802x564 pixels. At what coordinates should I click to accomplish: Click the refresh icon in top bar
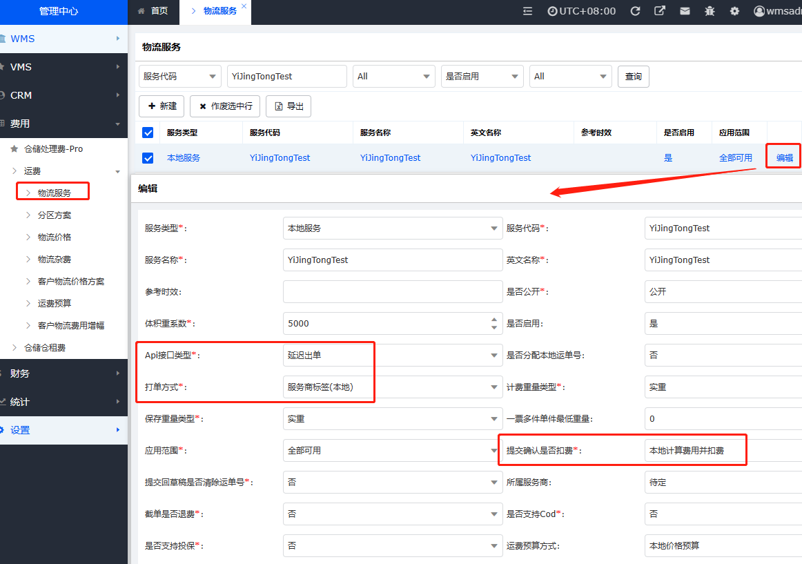635,11
